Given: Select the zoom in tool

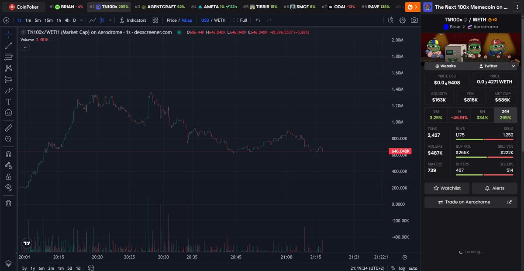Looking at the screenshot, I should (8, 139).
